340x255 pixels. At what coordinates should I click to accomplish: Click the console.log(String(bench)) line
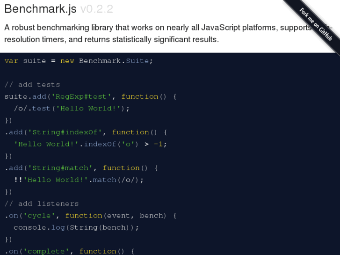coord(76,227)
